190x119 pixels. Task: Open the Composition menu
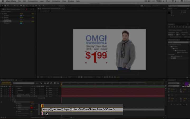[33, 1]
